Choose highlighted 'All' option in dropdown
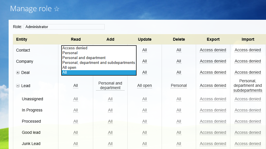The height and width of the screenshot is (149, 266). 99,72
